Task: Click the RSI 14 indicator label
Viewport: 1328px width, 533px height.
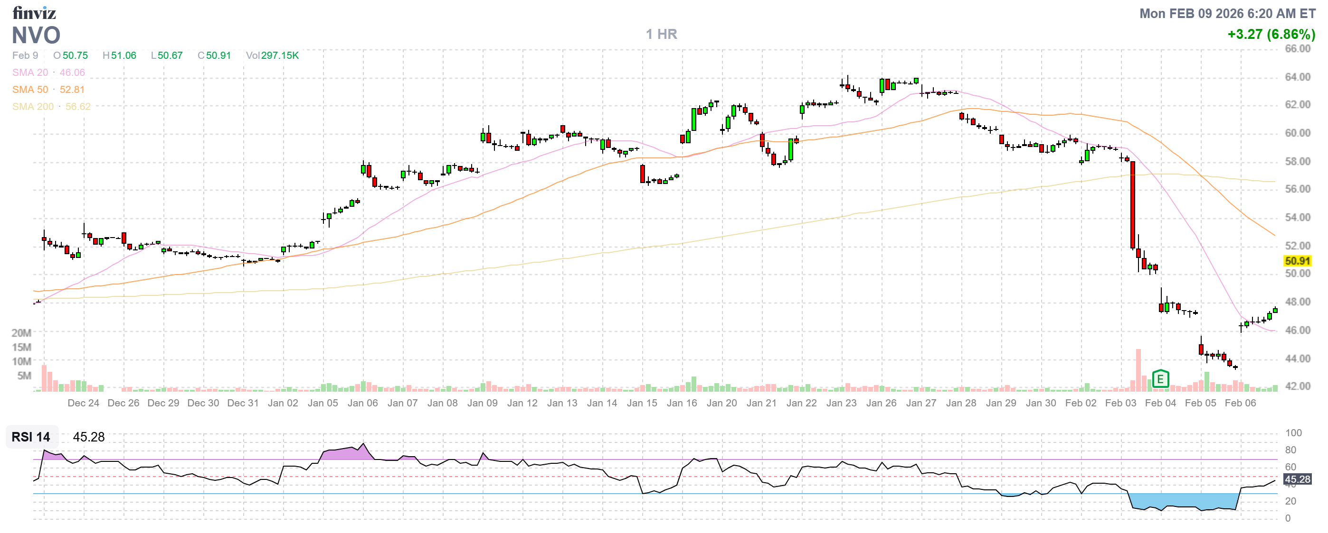Action: (x=31, y=437)
